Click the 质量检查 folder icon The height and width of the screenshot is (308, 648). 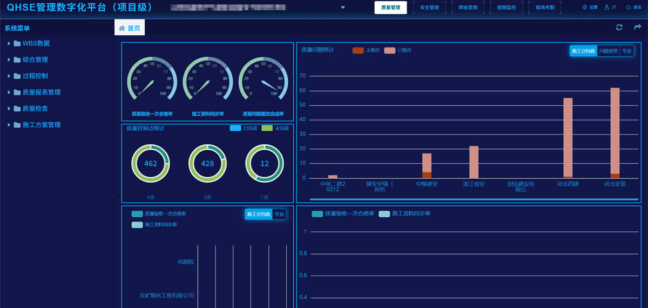coord(17,109)
